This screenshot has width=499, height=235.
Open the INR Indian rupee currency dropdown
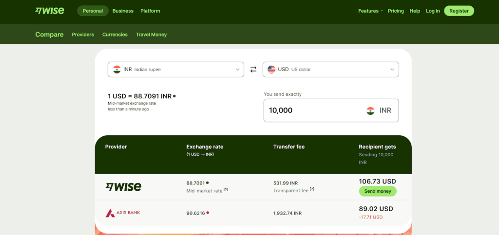click(x=175, y=70)
